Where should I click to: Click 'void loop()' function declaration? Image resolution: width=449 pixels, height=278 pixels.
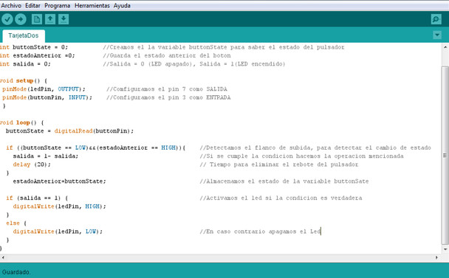(x=21, y=122)
